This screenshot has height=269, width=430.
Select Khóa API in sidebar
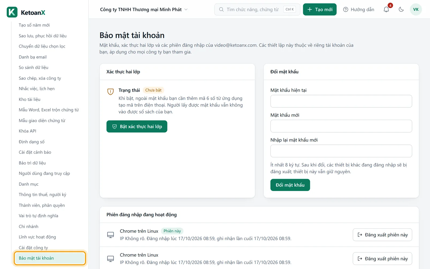27,131
